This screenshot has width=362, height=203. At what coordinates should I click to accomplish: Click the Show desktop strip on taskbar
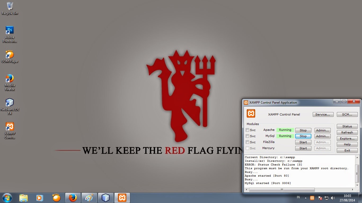(360, 198)
